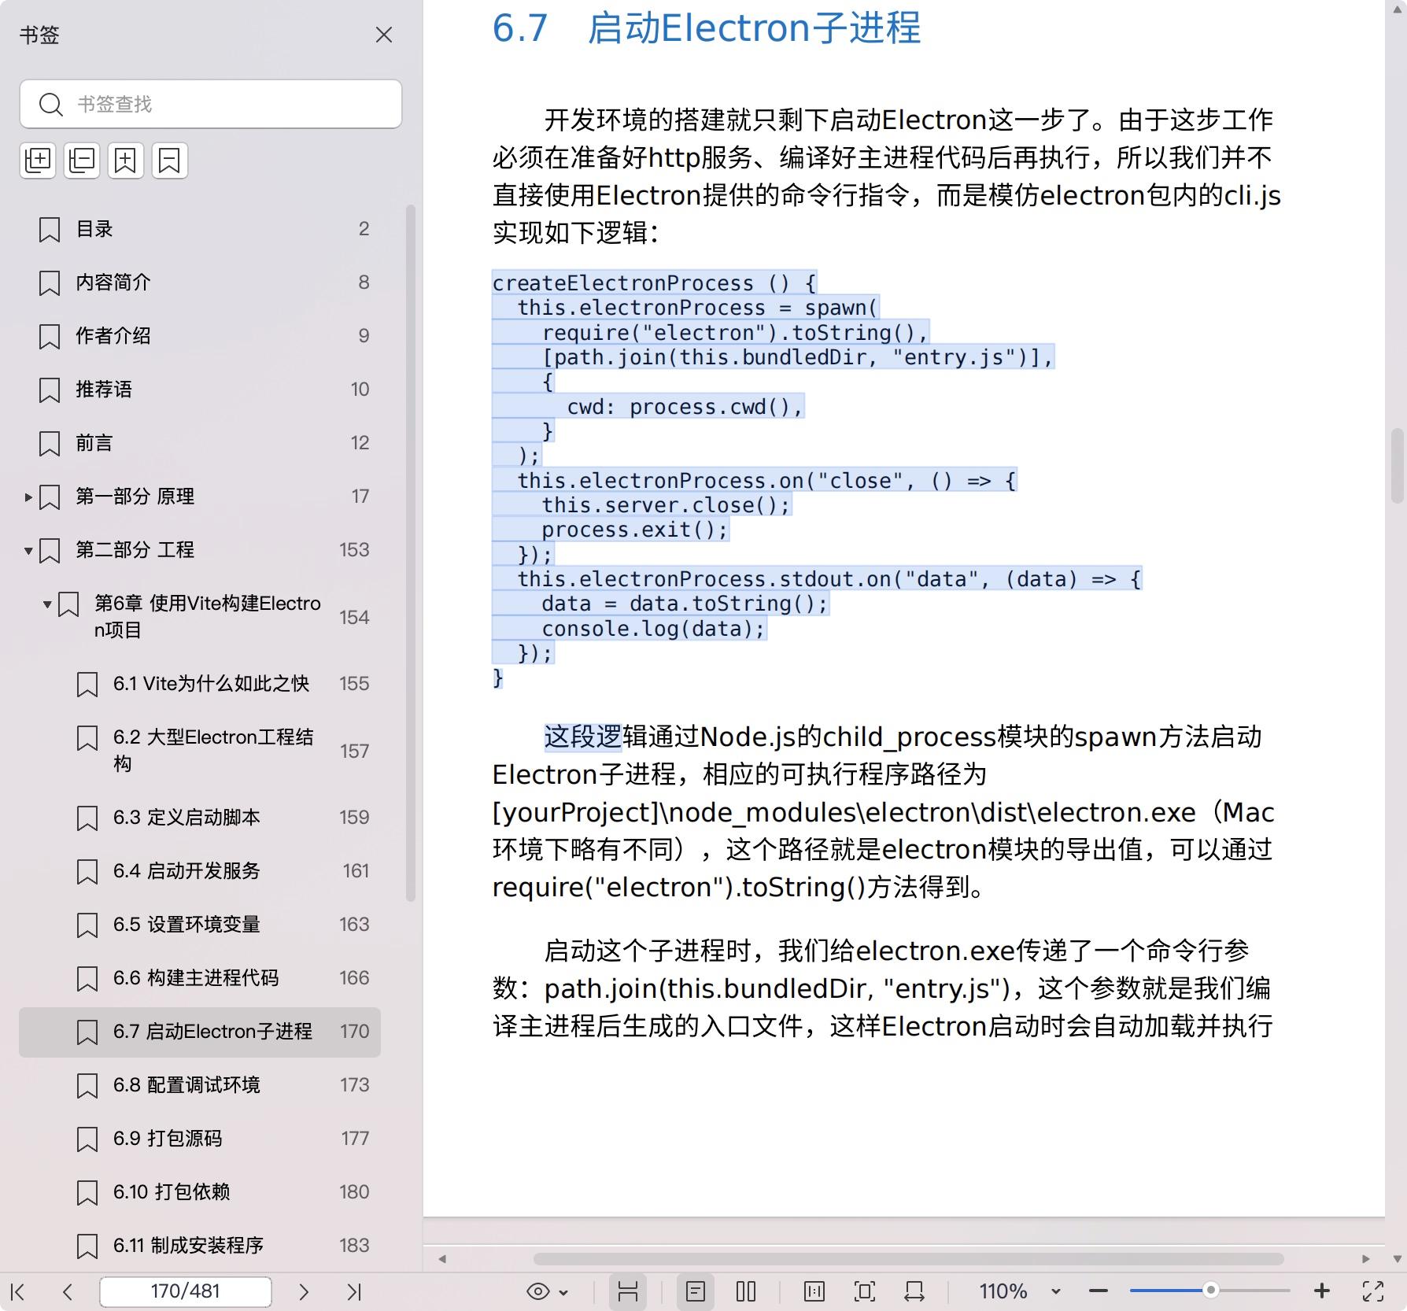Click horizontal scroll right arrow
The width and height of the screenshot is (1407, 1311).
click(1366, 1258)
